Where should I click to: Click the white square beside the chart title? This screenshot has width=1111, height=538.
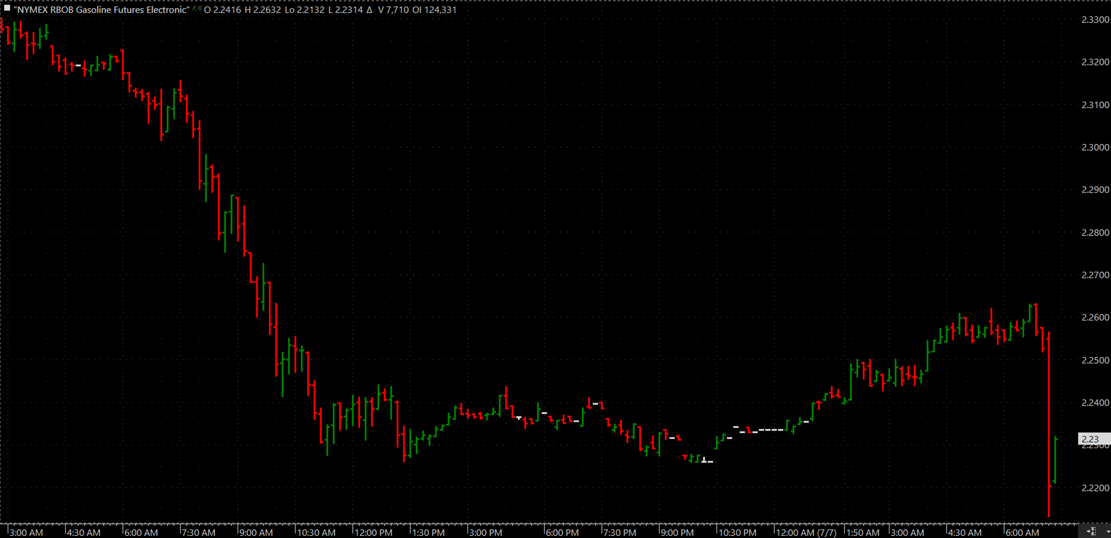7,8
